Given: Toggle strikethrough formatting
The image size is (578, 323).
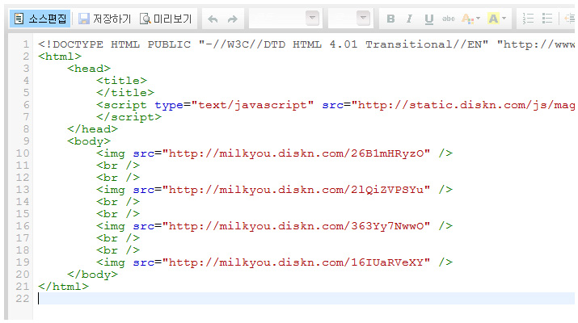Looking at the screenshot, I should (x=448, y=19).
